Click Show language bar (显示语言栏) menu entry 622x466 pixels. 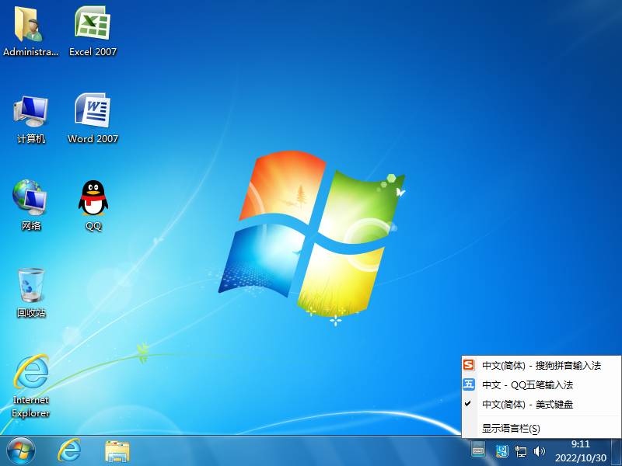click(x=511, y=428)
